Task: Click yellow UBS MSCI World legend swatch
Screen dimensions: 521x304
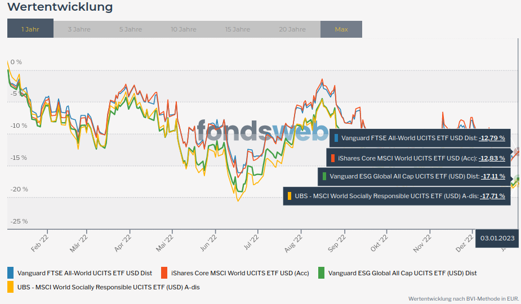Action: coord(11,287)
